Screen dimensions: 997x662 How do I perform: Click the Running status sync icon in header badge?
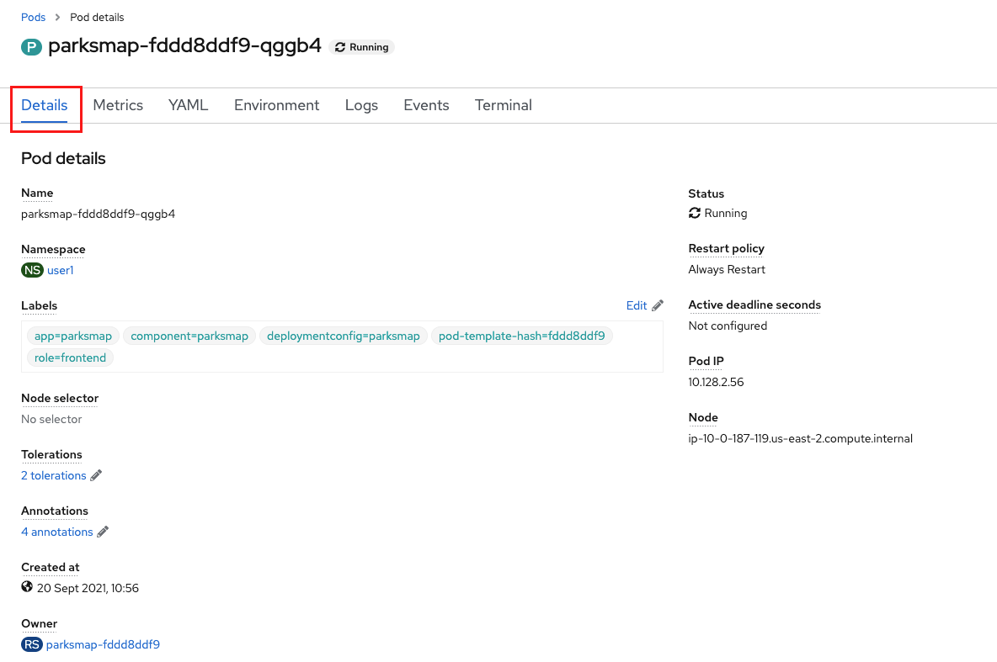tap(340, 47)
